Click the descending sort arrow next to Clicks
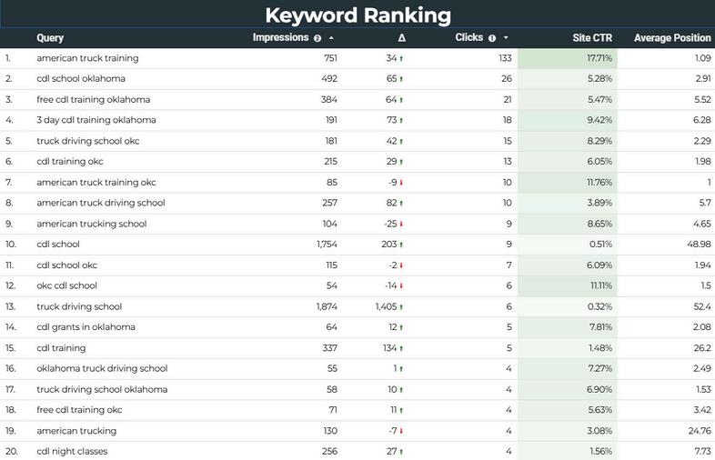 pyautogui.click(x=506, y=38)
